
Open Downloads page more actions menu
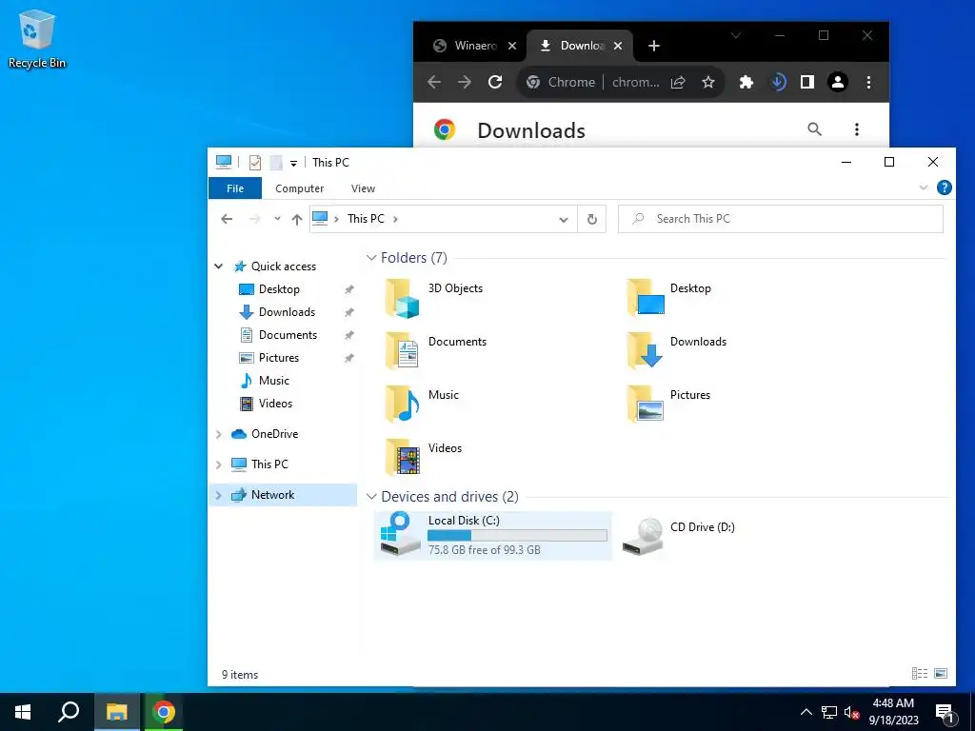(x=857, y=129)
